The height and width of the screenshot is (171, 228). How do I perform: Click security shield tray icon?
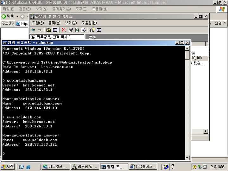(x=194, y=167)
